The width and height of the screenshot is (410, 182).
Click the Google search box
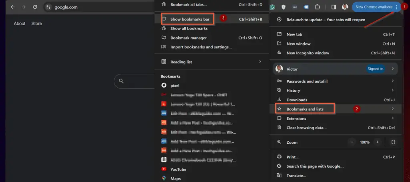(x=135, y=81)
